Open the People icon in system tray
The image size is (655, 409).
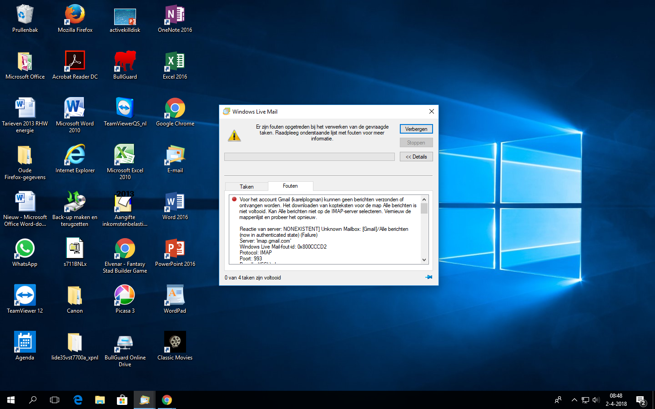tap(558, 400)
